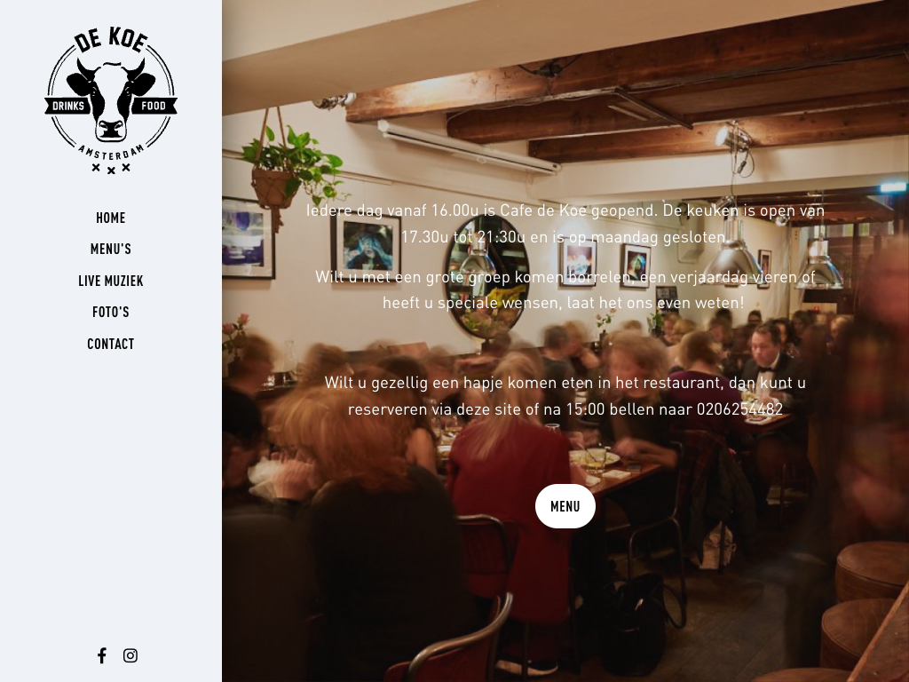Image resolution: width=909 pixels, height=682 pixels.
Task: Click the FOOD banner in the logo
Action: click(154, 106)
